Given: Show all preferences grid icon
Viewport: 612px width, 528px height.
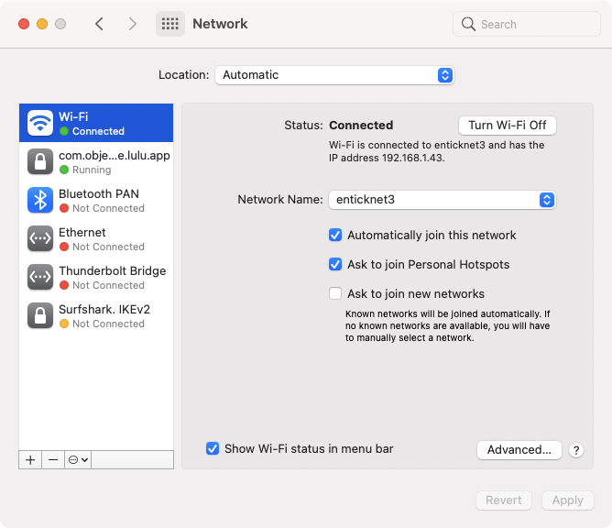Looking at the screenshot, I should click(x=170, y=24).
